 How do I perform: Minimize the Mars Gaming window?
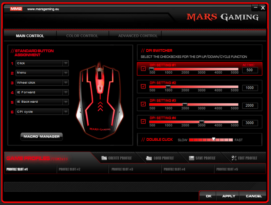(255, 7)
